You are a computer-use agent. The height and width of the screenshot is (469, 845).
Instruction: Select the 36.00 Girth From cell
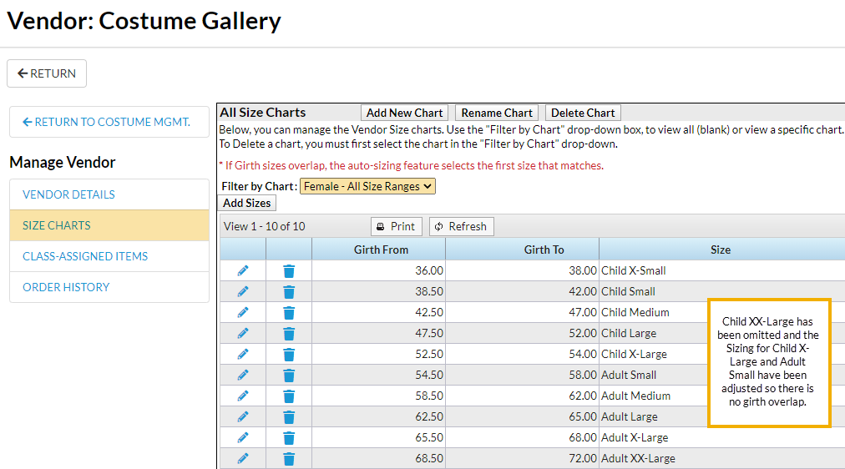(379, 271)
